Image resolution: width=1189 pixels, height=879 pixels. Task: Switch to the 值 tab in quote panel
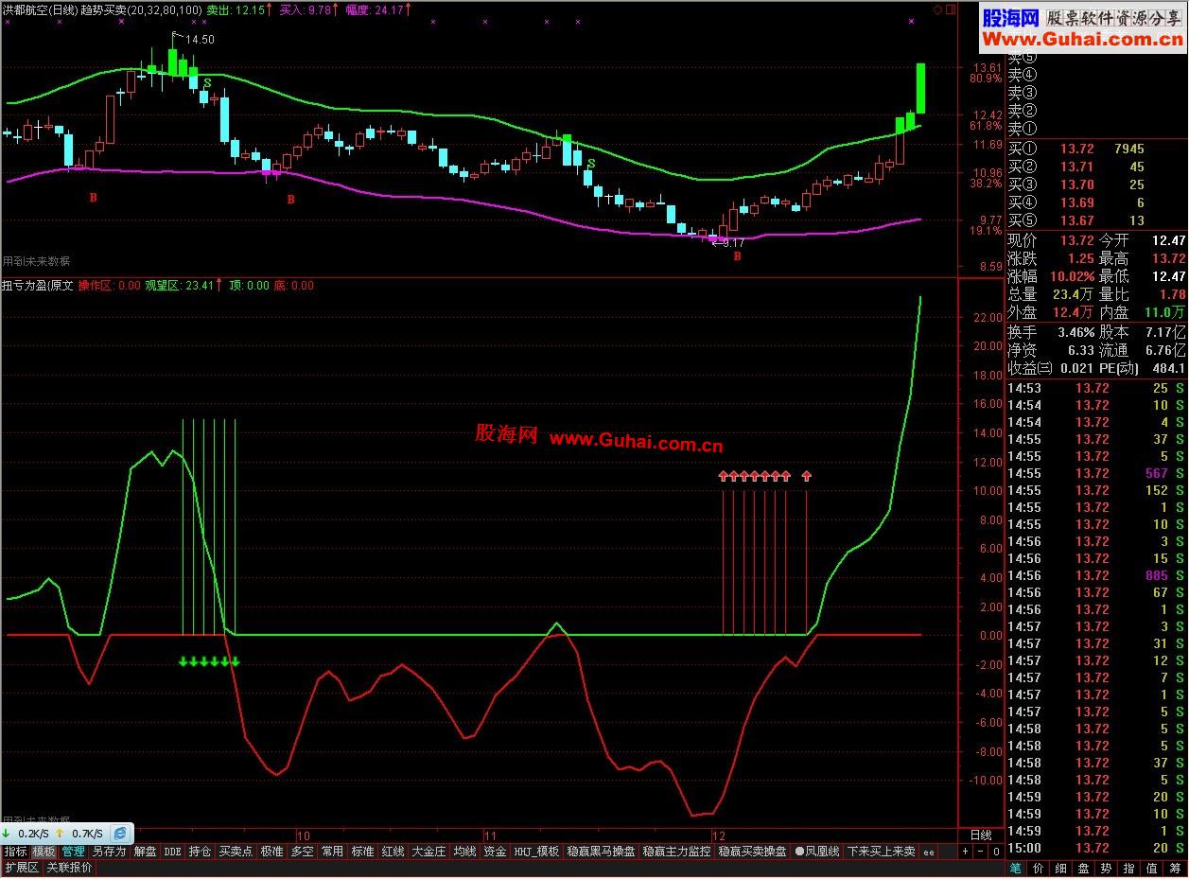(x=1152, y=868)
